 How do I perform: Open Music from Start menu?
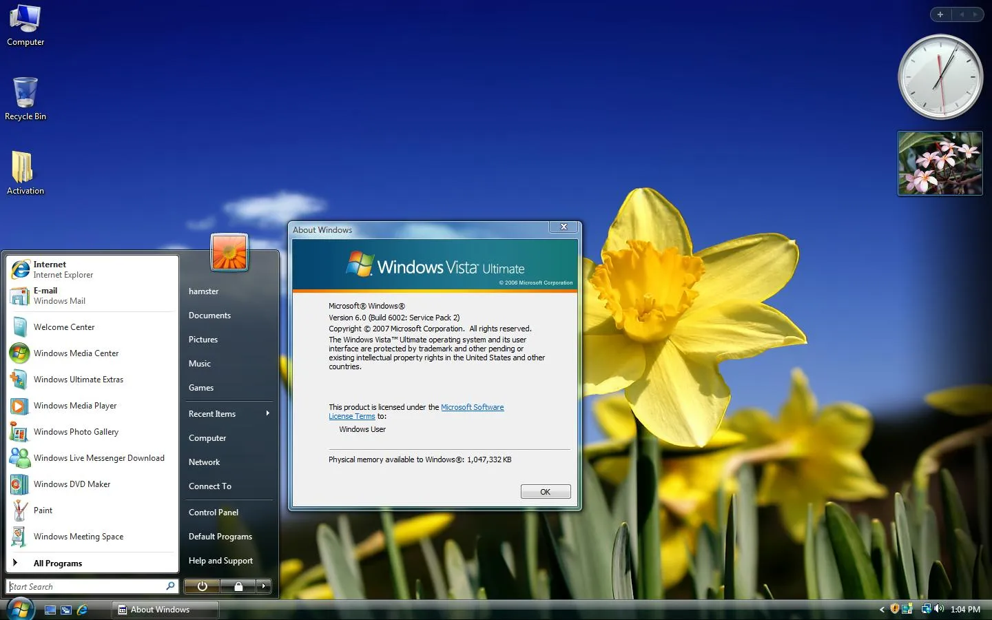tap(229, 364)
